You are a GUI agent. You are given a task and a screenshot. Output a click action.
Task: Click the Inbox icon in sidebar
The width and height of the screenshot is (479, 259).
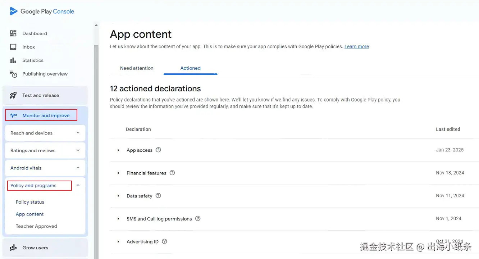click(x=13, y=47)
